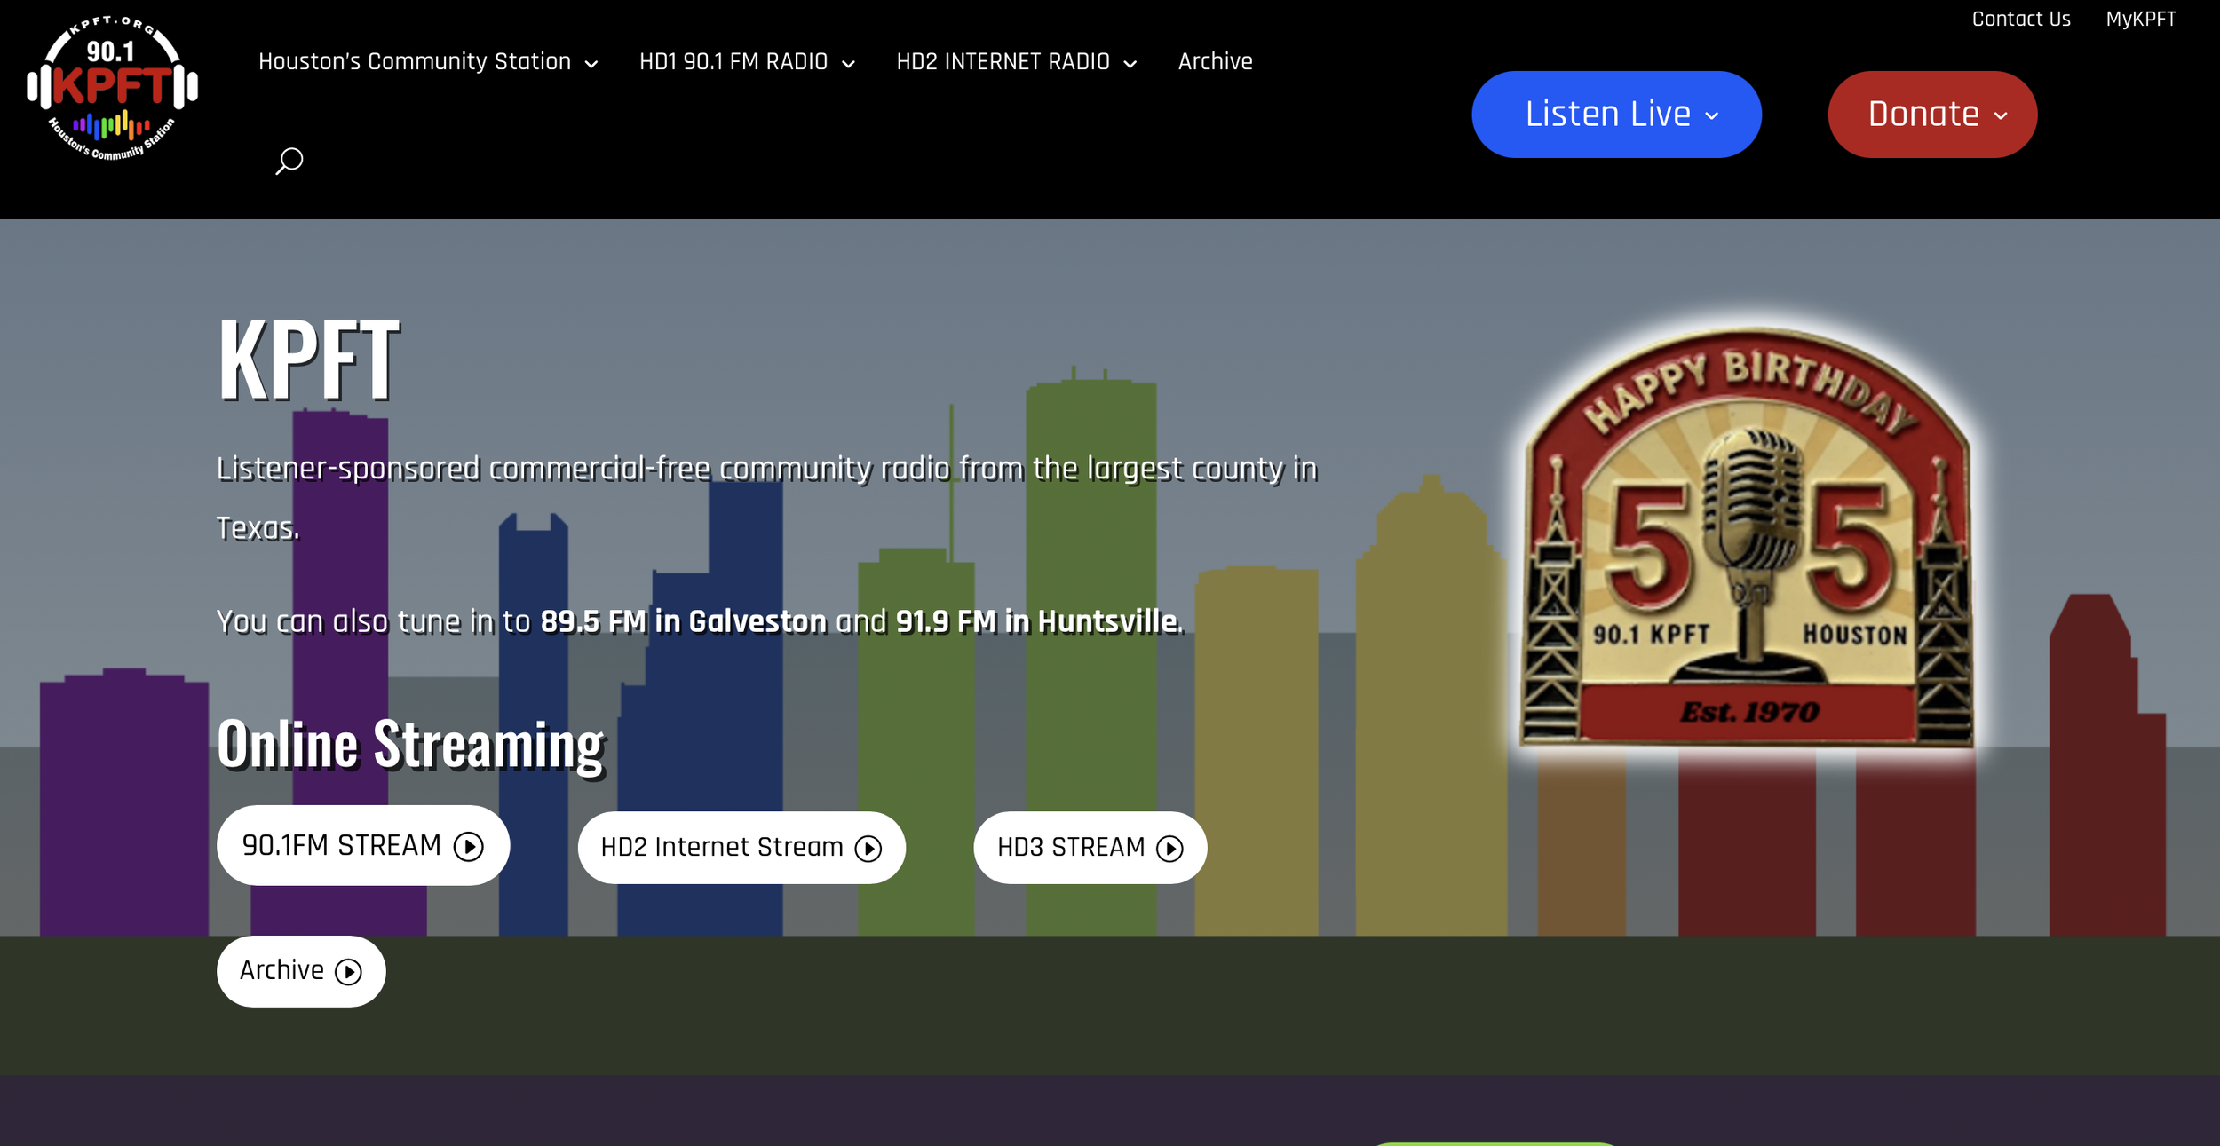Image resolution: width=2220 pixels, height=1146 pixels.
Task: Follow the Contact Us link
Action: (2020, 19)
